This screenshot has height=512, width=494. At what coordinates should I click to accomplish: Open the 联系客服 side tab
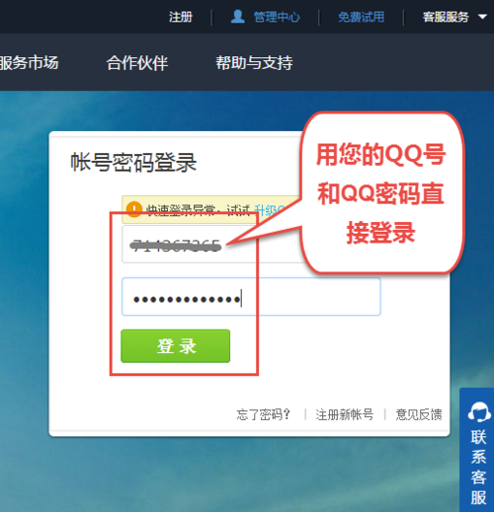coord(477,450)
